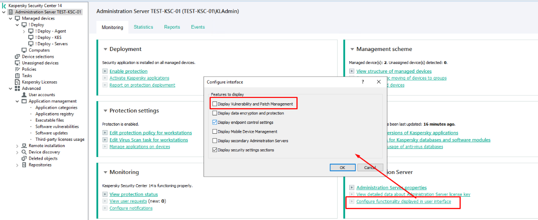Click OK in Configure interface dialog
The image size is (538, 220).
point(343,167)
